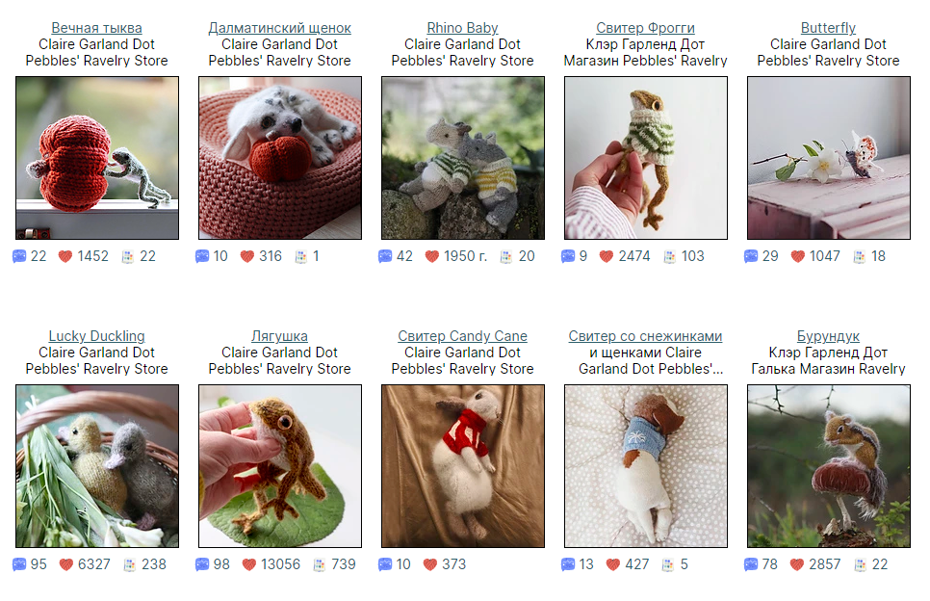Open the rabbit in red sweater thumbnail
The height and width of the screenshot is (601, 930).
[x=463, y=466]
